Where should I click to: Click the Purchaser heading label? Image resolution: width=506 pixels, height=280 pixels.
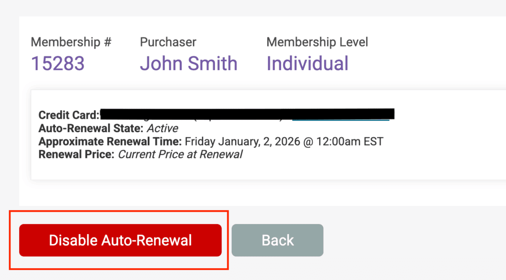pyautogui.click(x=168, y=42)
